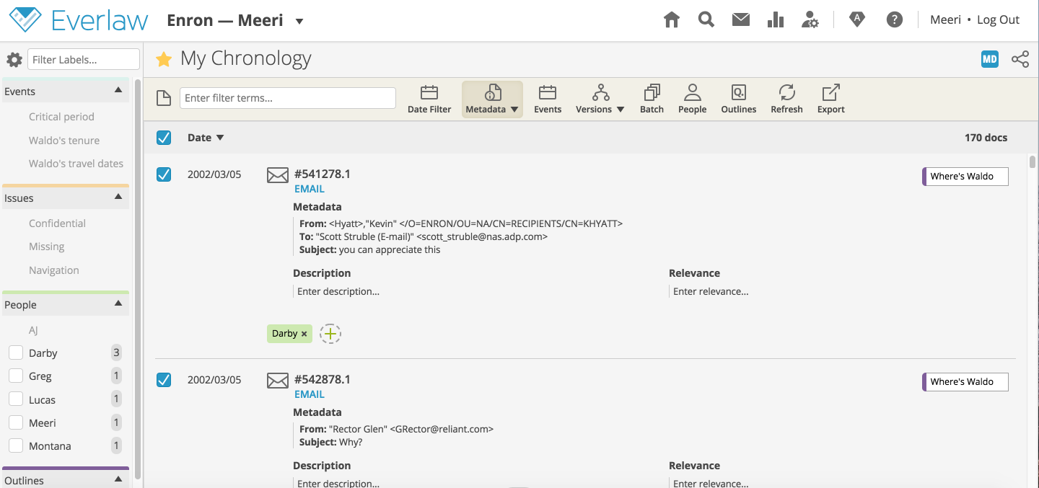Viewport: 1039px width, 488px height.
Task: Collapse the Issues label section
Action: point(118,198)
